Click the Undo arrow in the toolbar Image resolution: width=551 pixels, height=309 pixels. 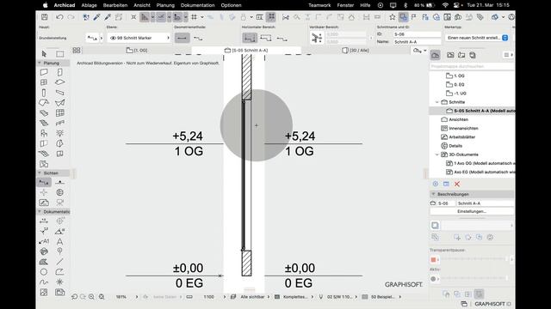click(59, 17)
